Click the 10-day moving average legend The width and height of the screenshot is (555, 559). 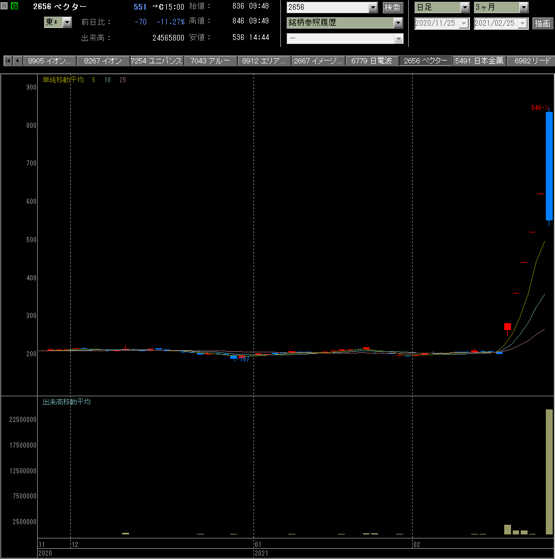(x=108, y=80)
